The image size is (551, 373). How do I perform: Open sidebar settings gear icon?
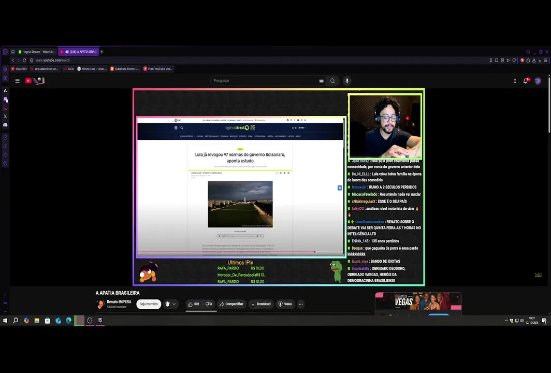coord(5,163)
